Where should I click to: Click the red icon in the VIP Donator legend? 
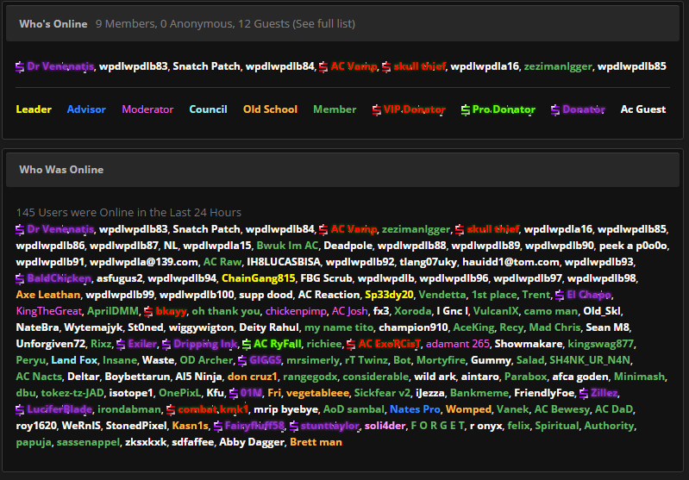pyautogui.click(x=377, y=109)
